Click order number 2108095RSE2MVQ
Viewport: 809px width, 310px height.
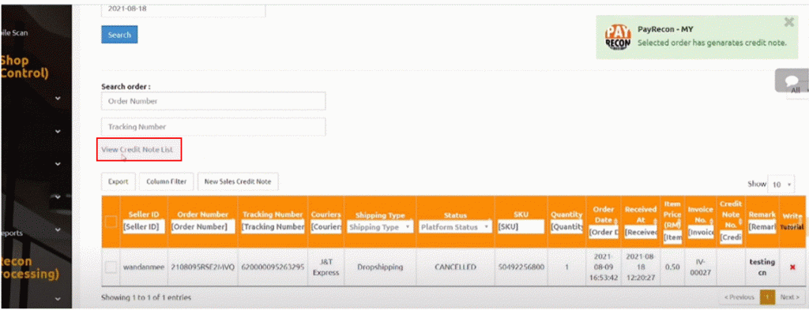203,267
